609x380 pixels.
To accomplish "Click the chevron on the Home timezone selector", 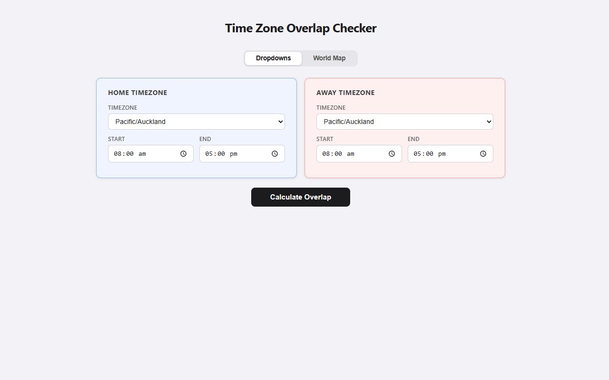I will [x=280, y=122].
